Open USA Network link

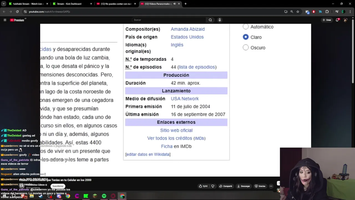click(x=185, y=99)
